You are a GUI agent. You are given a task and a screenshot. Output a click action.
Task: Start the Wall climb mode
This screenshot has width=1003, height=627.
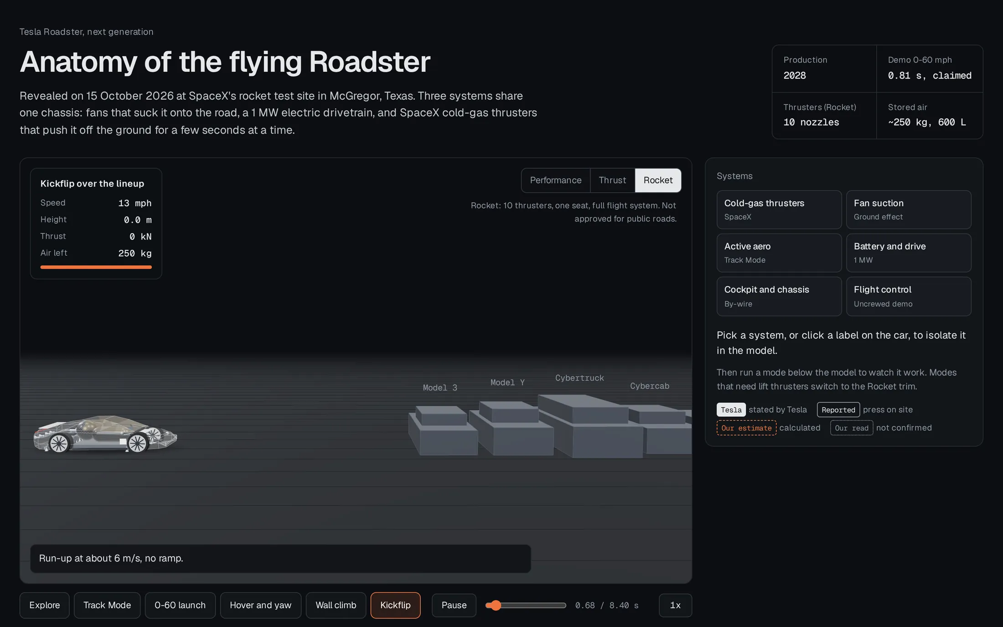pyautogui.click(x=336, y=605)
